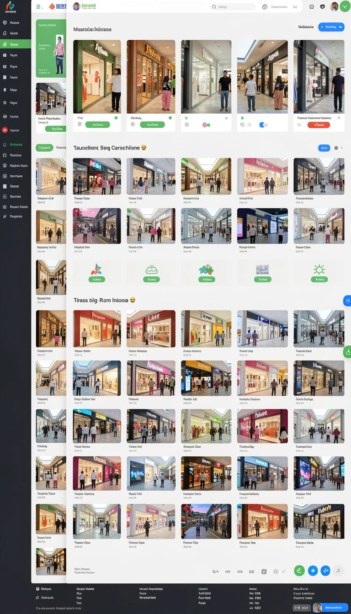Click the small pencil icon in bottom toolbar
Screen dimensions: 351x614
click(x=284, y=572)
